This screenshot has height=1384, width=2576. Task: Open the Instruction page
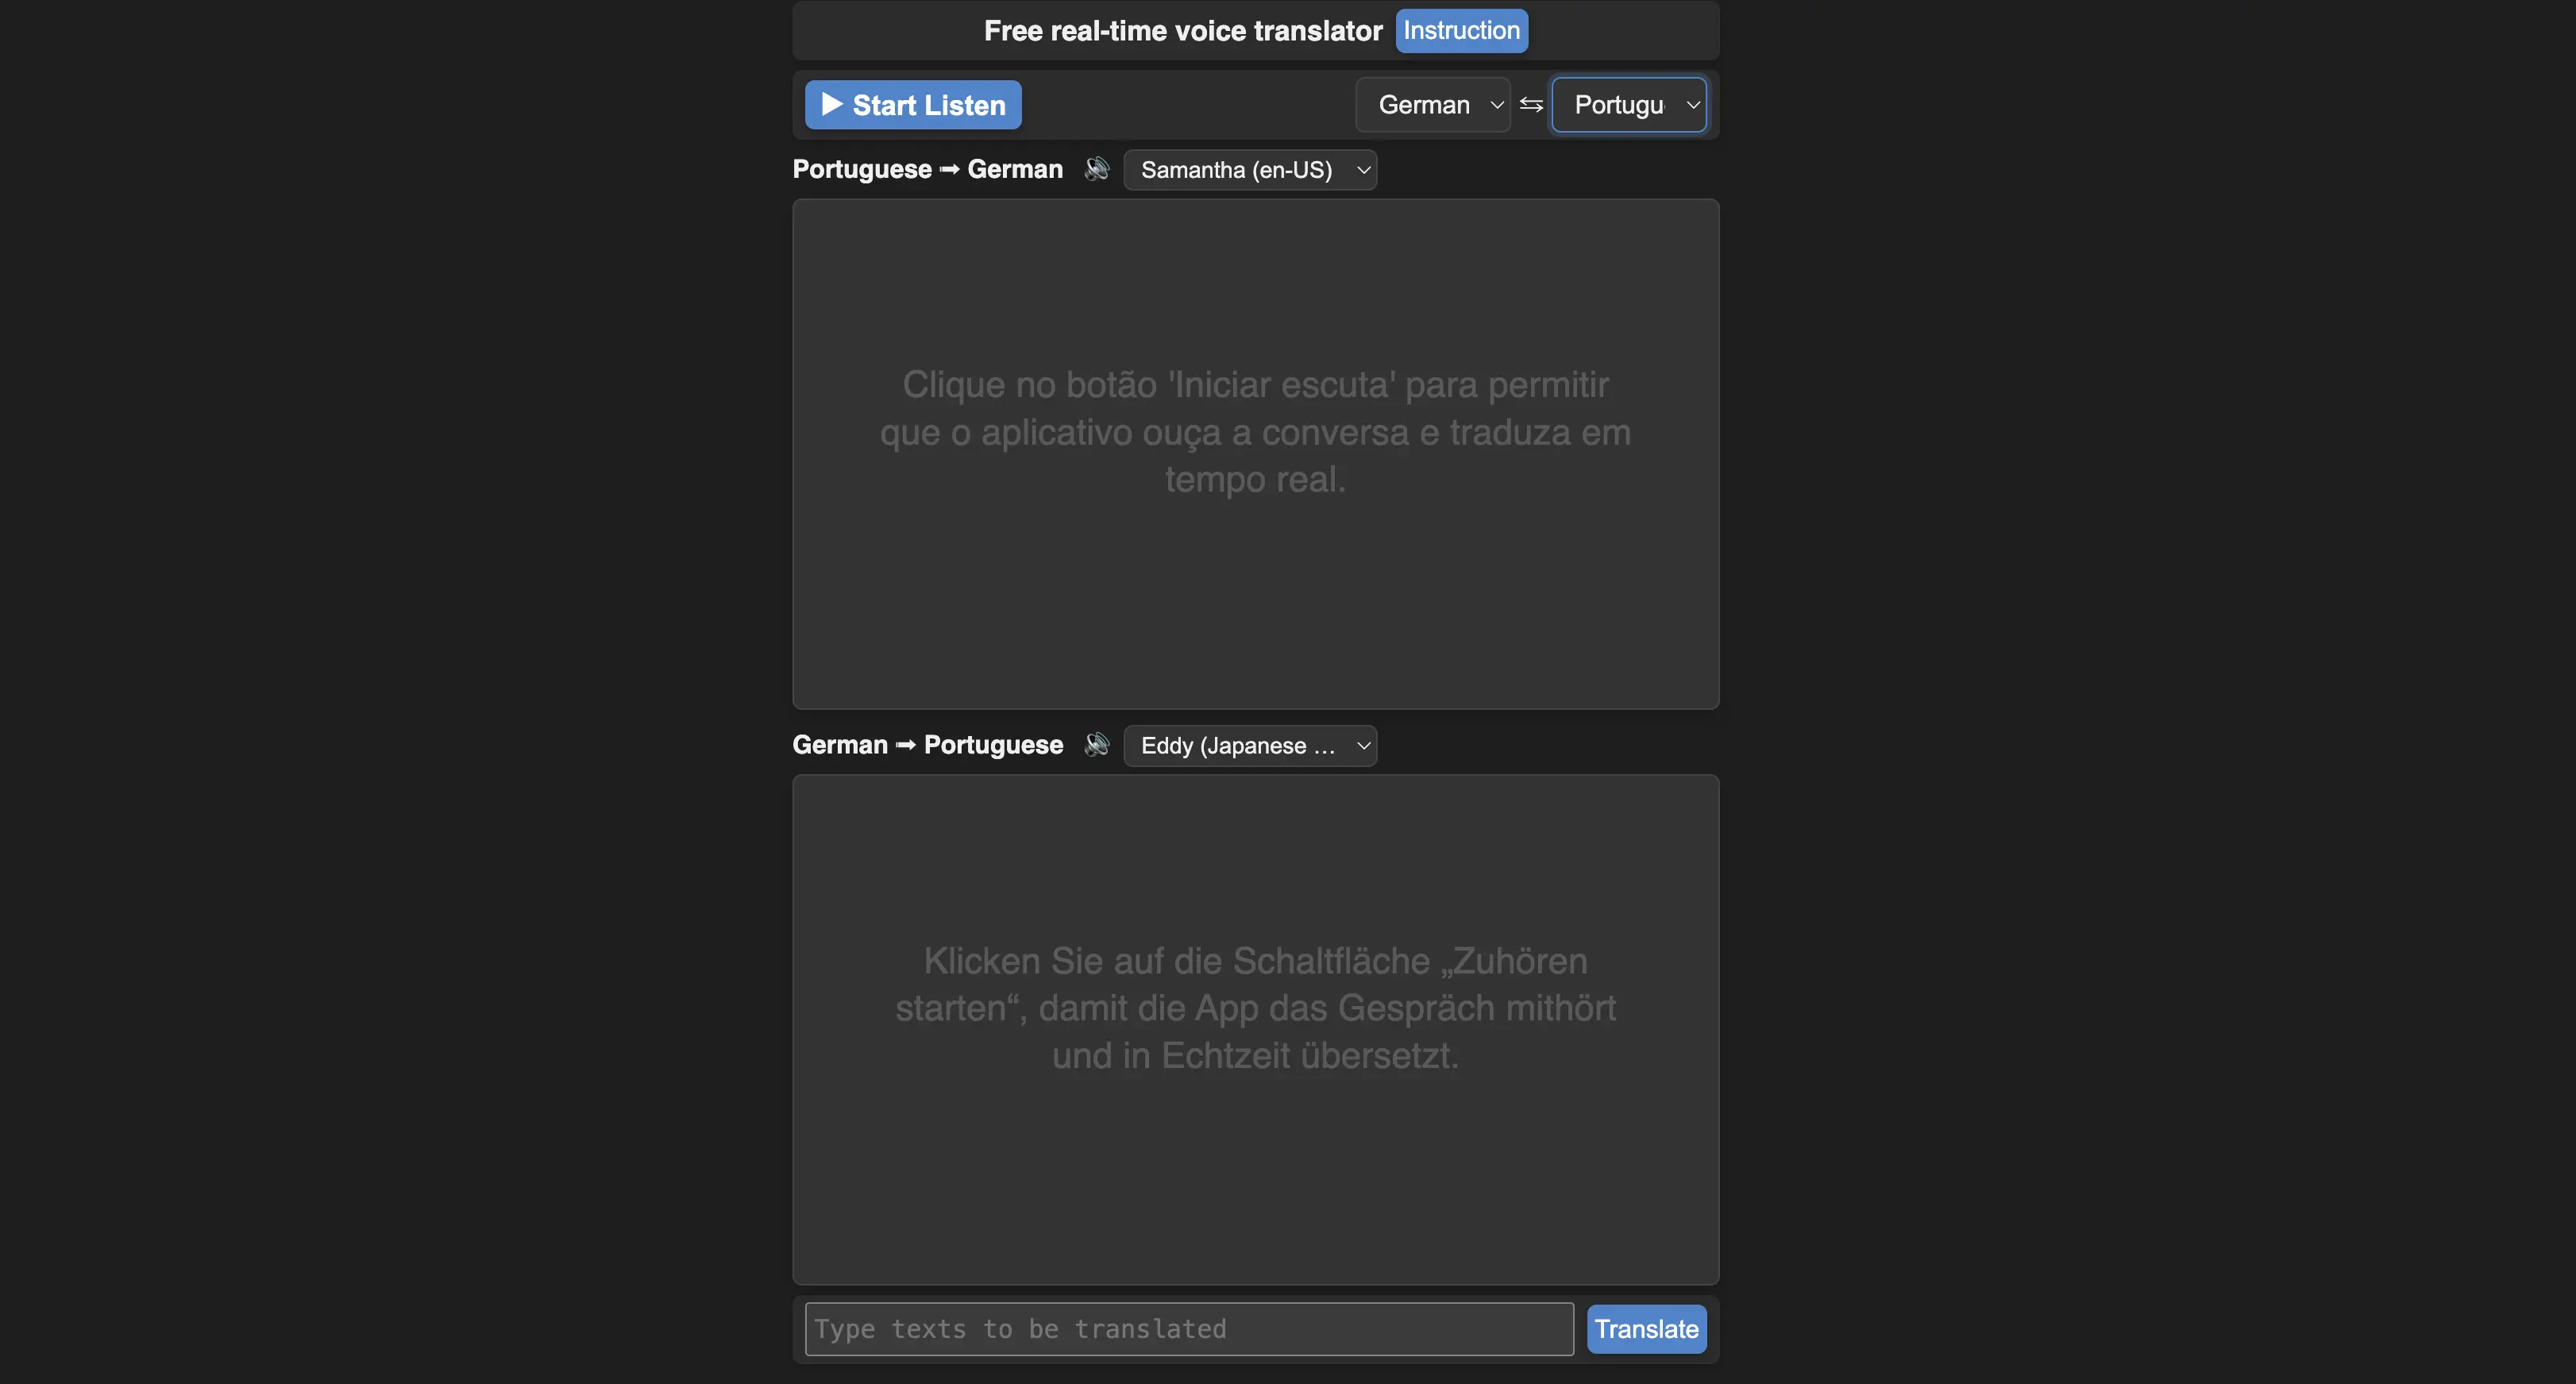1461,30
